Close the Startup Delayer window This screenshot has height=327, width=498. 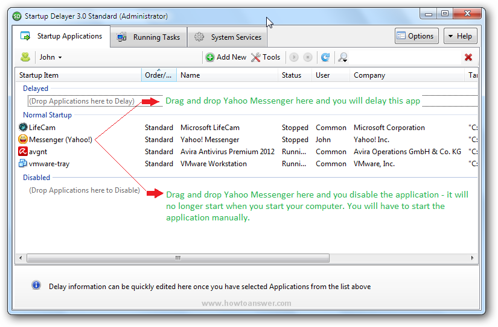click(467, 14)
